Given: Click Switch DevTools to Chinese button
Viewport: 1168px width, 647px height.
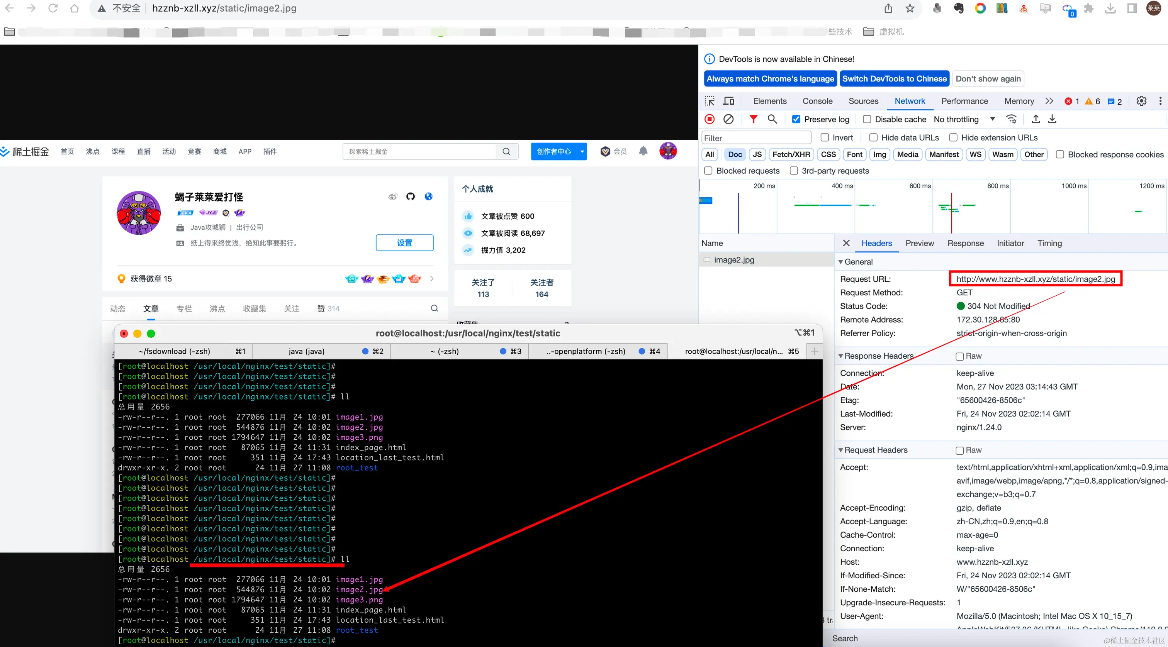Looking at the screenshot, I should [x=894, y=79].
